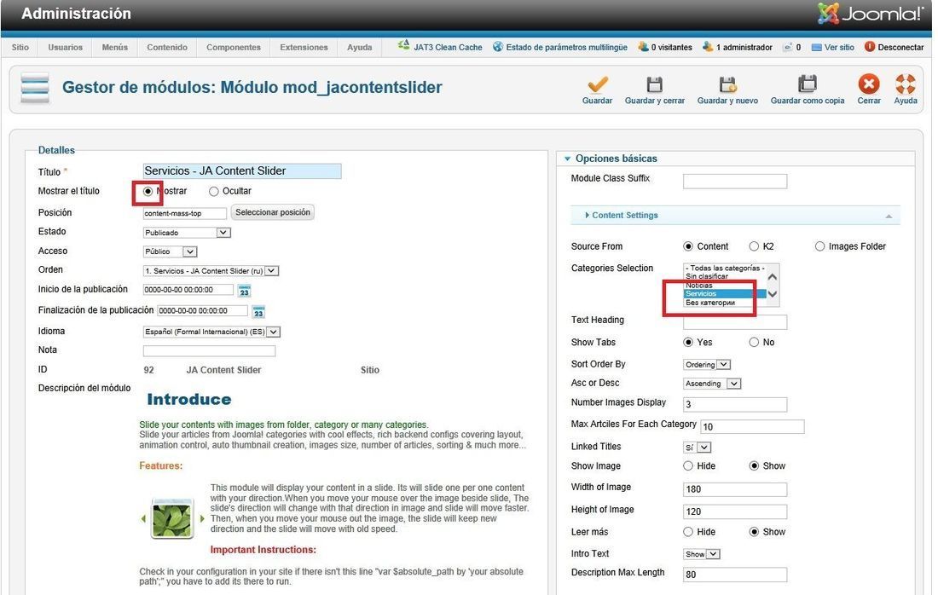The height and width of the screenshot is (595, 938).
Task: Select Hide for Show Image
Action: point(688,465)
